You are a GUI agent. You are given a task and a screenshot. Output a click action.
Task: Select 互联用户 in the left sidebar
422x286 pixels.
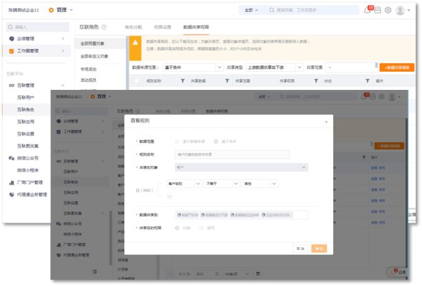pyautogui.click(x=26, y=97)
